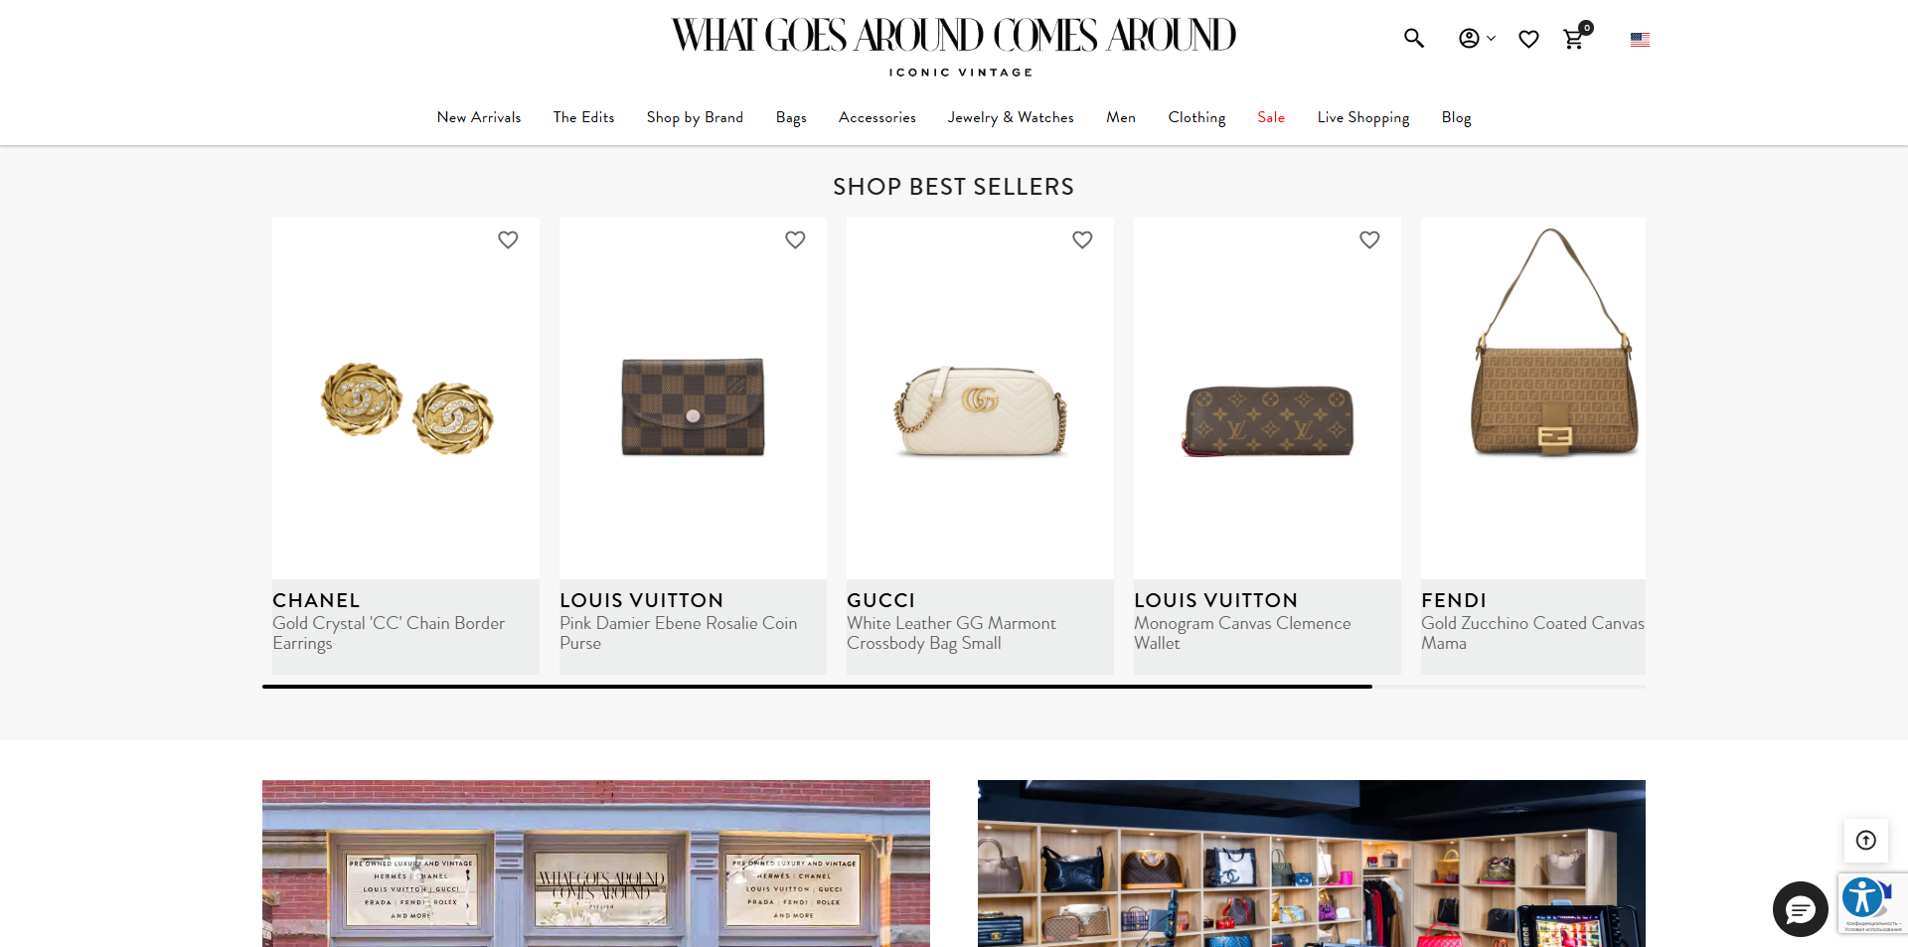Open the live chat bubble
The height and width of the screenshot is (947, 1908).
coord(1800,909)
